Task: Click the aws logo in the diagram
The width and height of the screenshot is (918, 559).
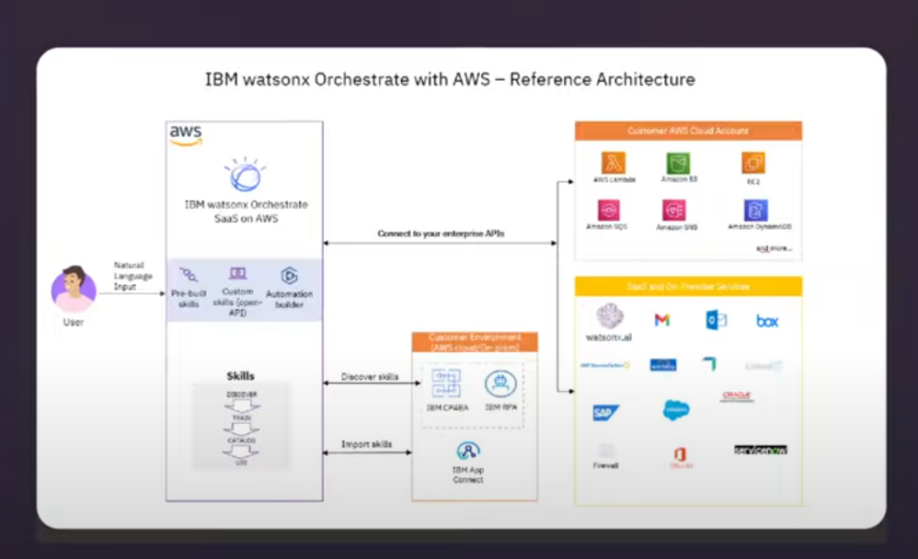Action: point(186,135)
